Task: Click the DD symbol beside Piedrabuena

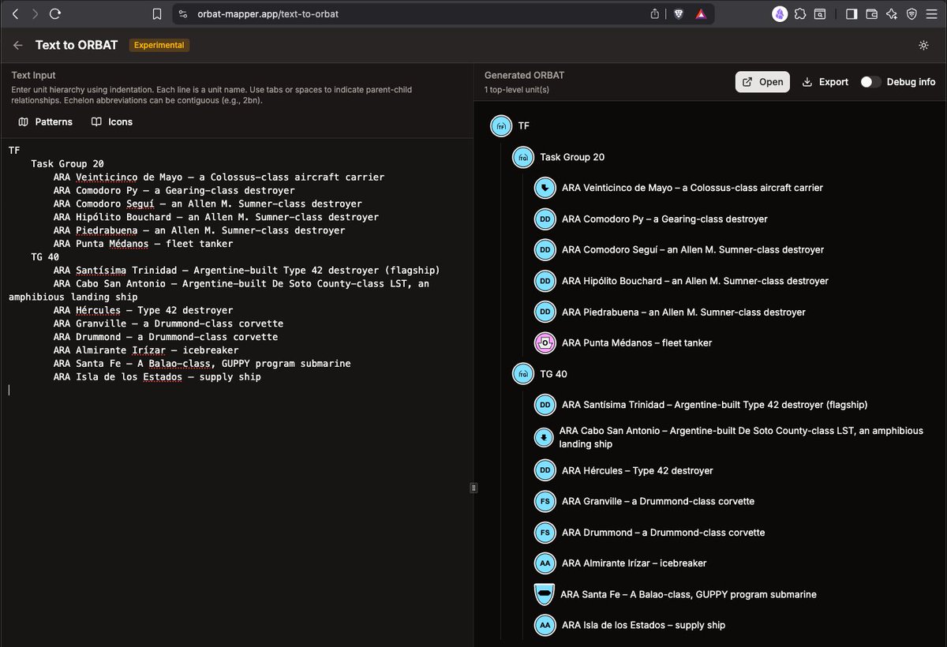Action: pos(545,312)
